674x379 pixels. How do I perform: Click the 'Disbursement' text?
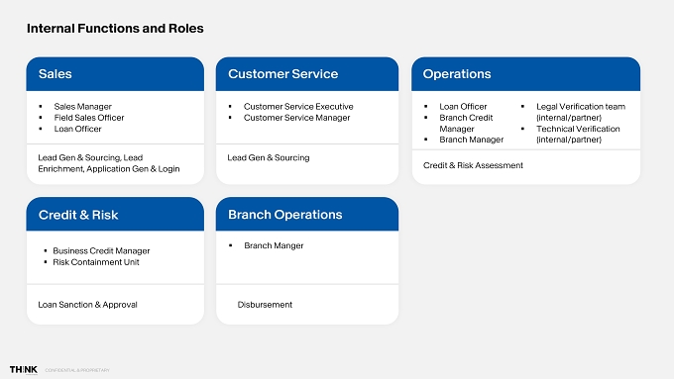click(x=265, y=305)
